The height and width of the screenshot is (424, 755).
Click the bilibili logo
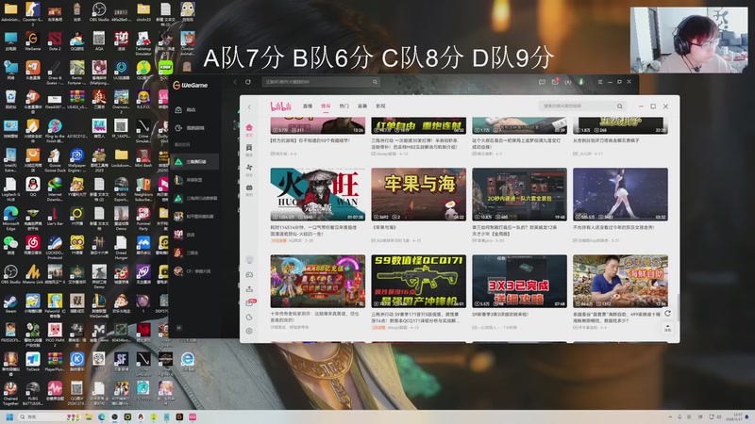tap(280, 106)
